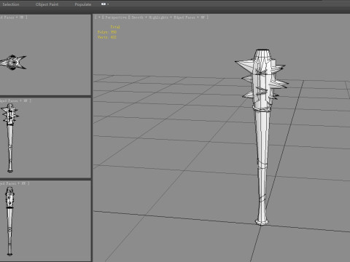Viewport: 350px width, 262px height.
Task: Select the Polys count line
Action: (107, 32)
